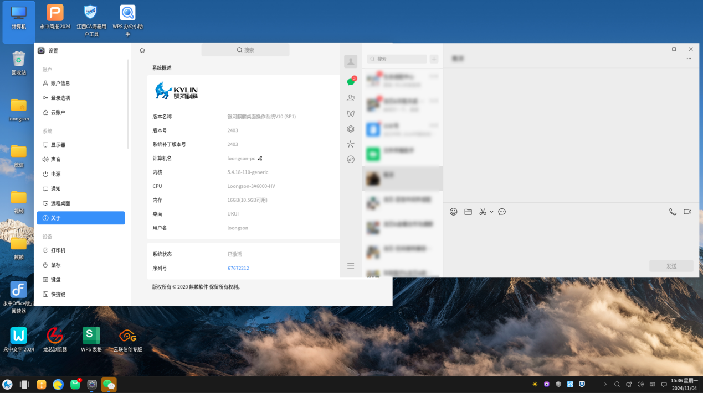The height and width of the screenshot is (393, 703).
Task: Click the serial number link 67672212
Action: (x=238, y=268)
